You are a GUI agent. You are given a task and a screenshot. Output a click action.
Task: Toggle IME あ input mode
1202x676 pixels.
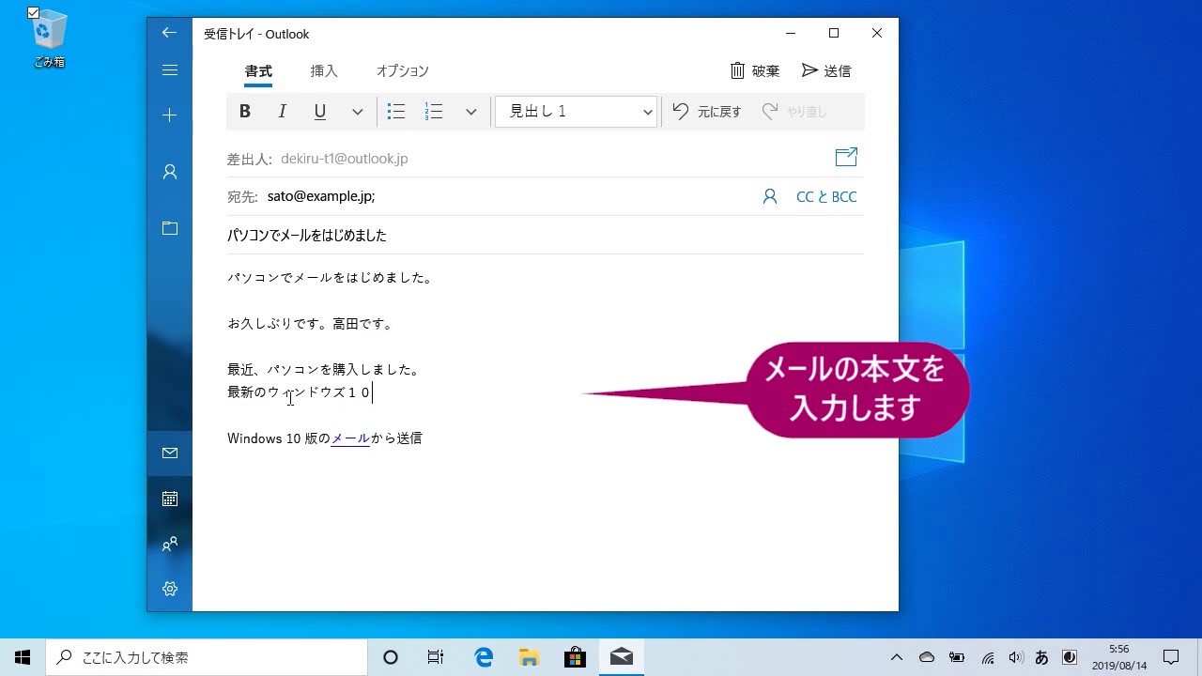1041,657
